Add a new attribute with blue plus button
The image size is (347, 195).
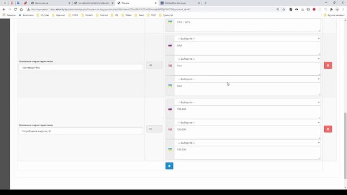tap(169, 166)
